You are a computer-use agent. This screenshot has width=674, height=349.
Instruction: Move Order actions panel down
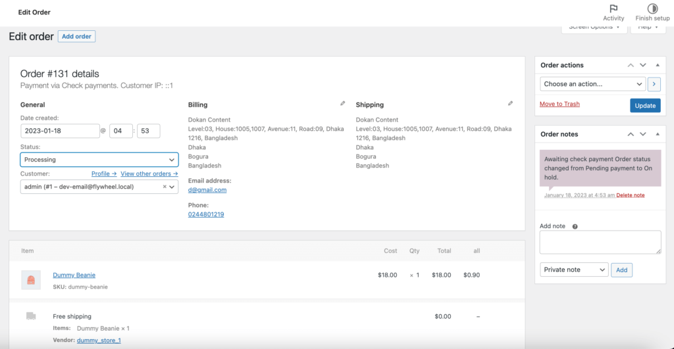[x=642, y=65]
